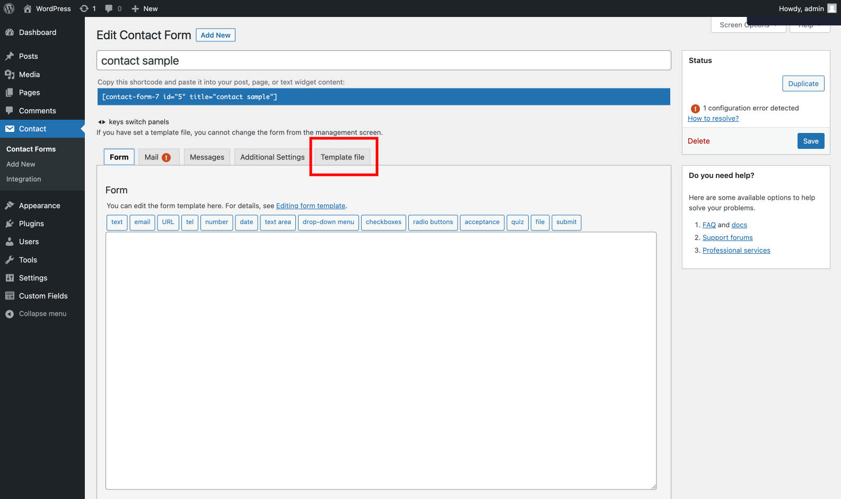Open the admin avatar icon

832,8
